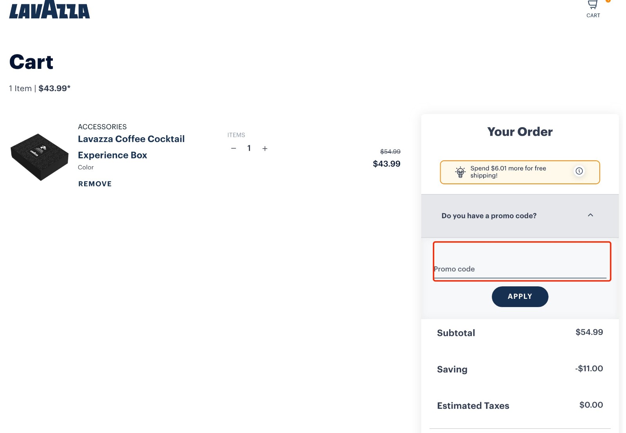Open the Lavazza Coffee Cocktail product link
This screenshot has width=626, height=433.
tap(131, 147)
